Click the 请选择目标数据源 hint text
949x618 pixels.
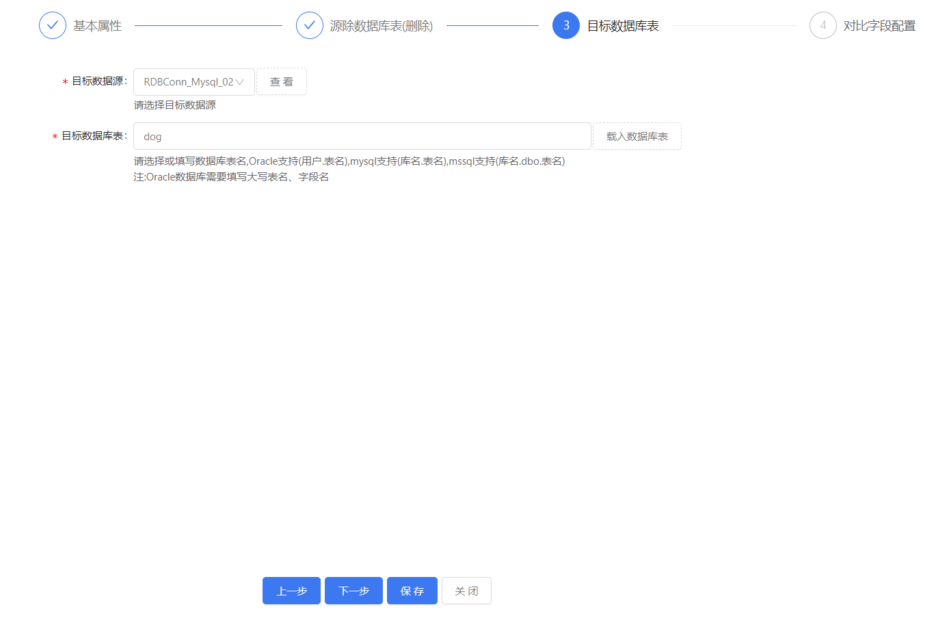coord(175,105)
